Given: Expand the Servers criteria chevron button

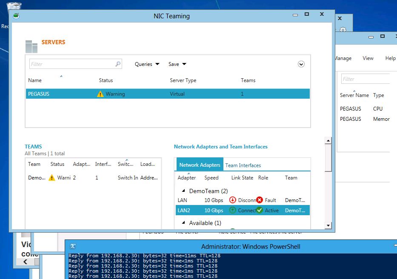Looking at the screenshot, I should pyautogui.click(x=301, y=64).
